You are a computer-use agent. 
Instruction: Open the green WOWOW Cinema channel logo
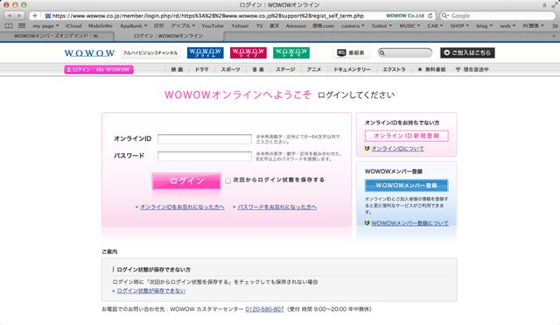tap(291, 53)
